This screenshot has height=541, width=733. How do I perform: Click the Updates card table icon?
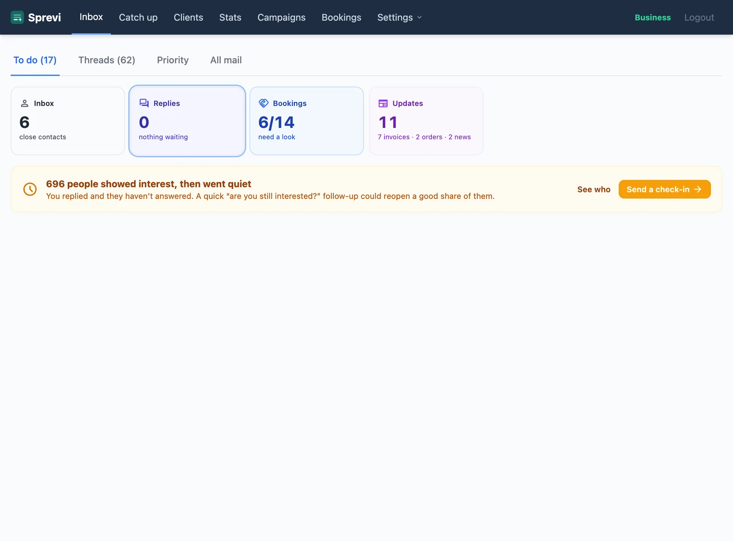tap(383, 103)
